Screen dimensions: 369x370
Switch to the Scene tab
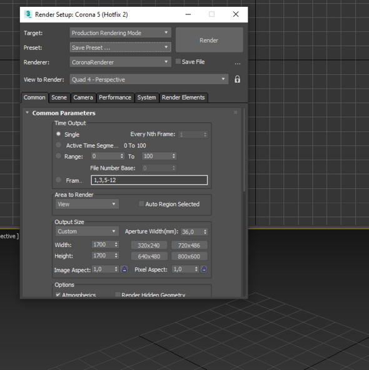59,97
